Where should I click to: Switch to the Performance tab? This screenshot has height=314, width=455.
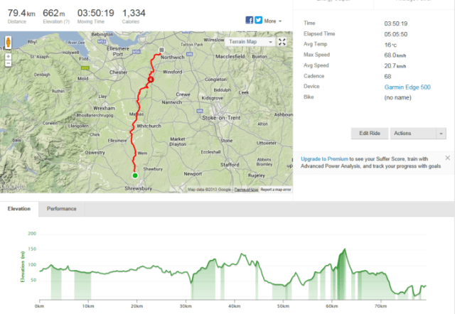click(62, 209)
